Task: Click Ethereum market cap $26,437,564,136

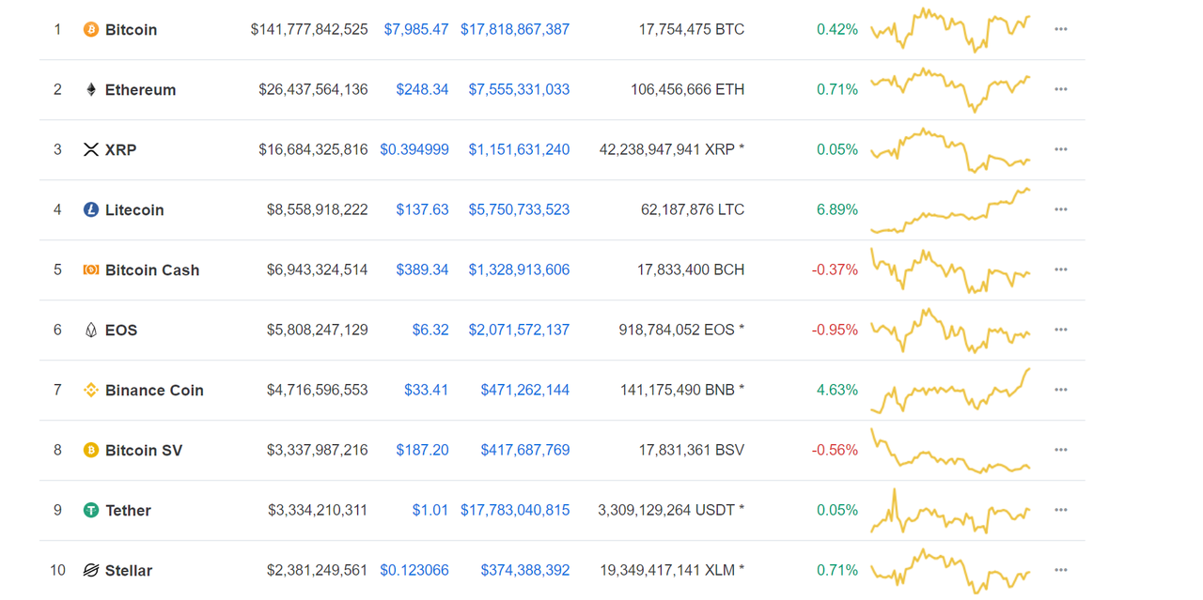Action: click(314, 89)
